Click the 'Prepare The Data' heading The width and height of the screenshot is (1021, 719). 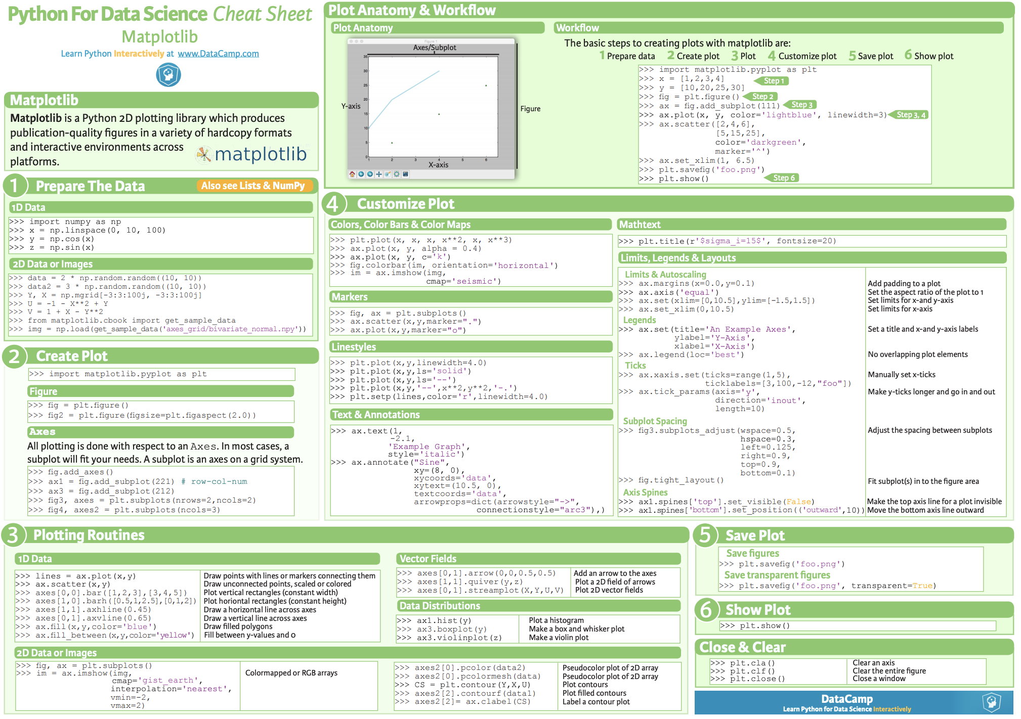91,186
